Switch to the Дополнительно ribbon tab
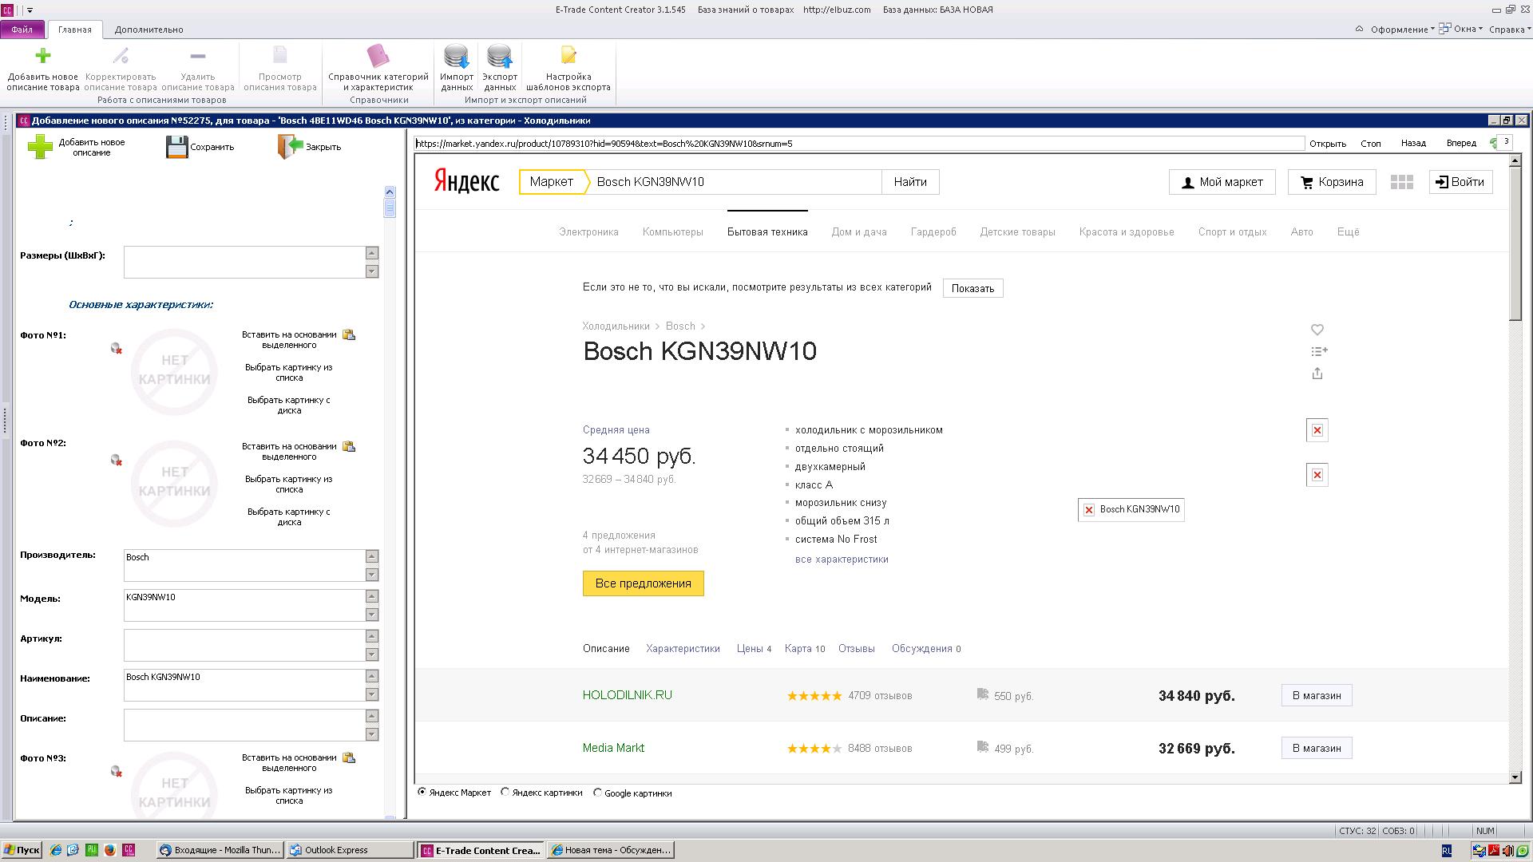 coord(149,30)
